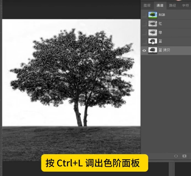
Task: Toggle visibility of the 绿 channel
Action: [144, 33]
